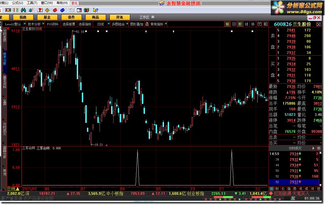Click the skip-to-end arrow icon
This screenshot has height=205, width=325.
pyautogui.click(x=266, y=24)
